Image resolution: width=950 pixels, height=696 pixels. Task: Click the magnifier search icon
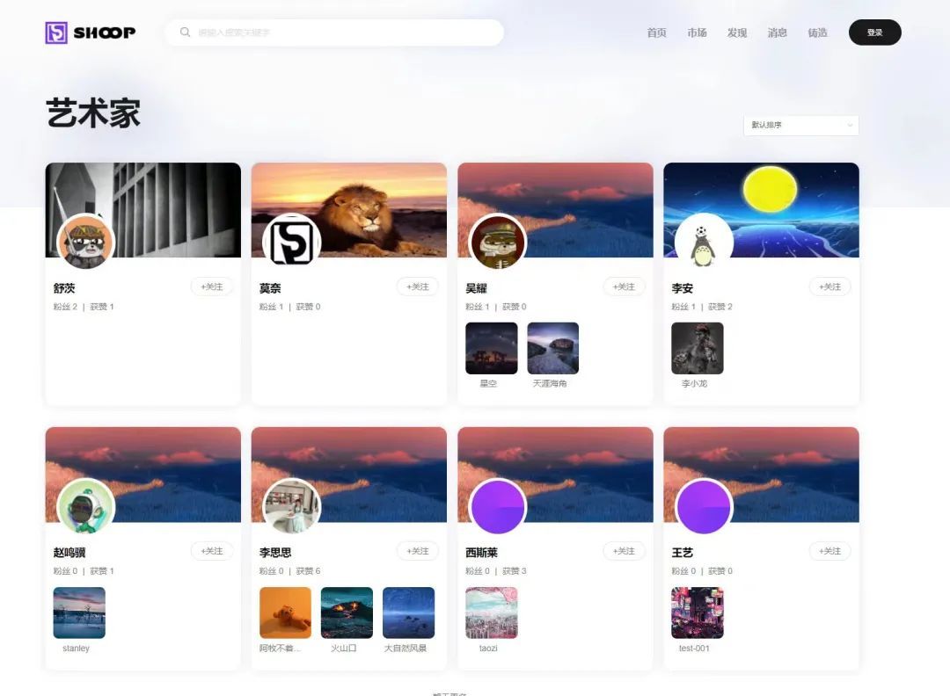pos(185,33)
